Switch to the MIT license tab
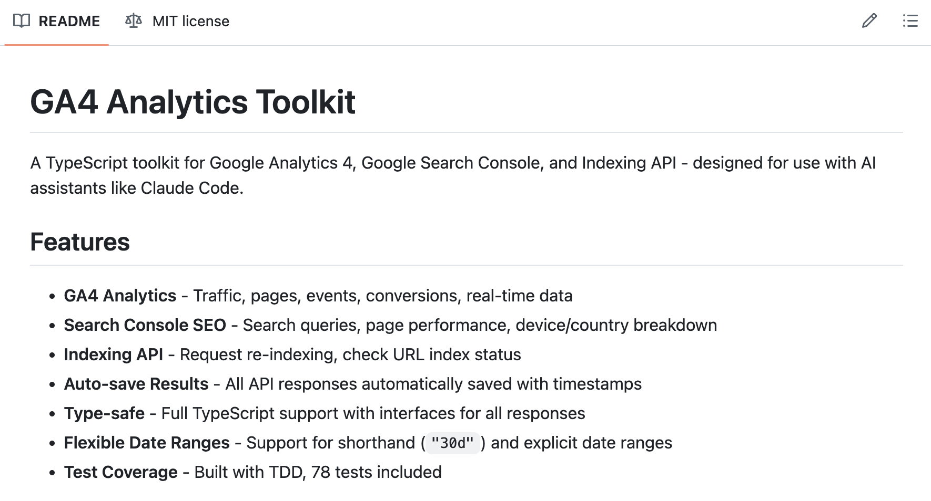Image resolution: width=931 pixels, height=501 pixels. coord(190,21)
